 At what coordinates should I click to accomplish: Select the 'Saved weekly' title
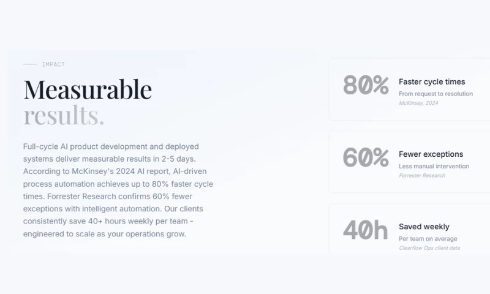point(424,226)
